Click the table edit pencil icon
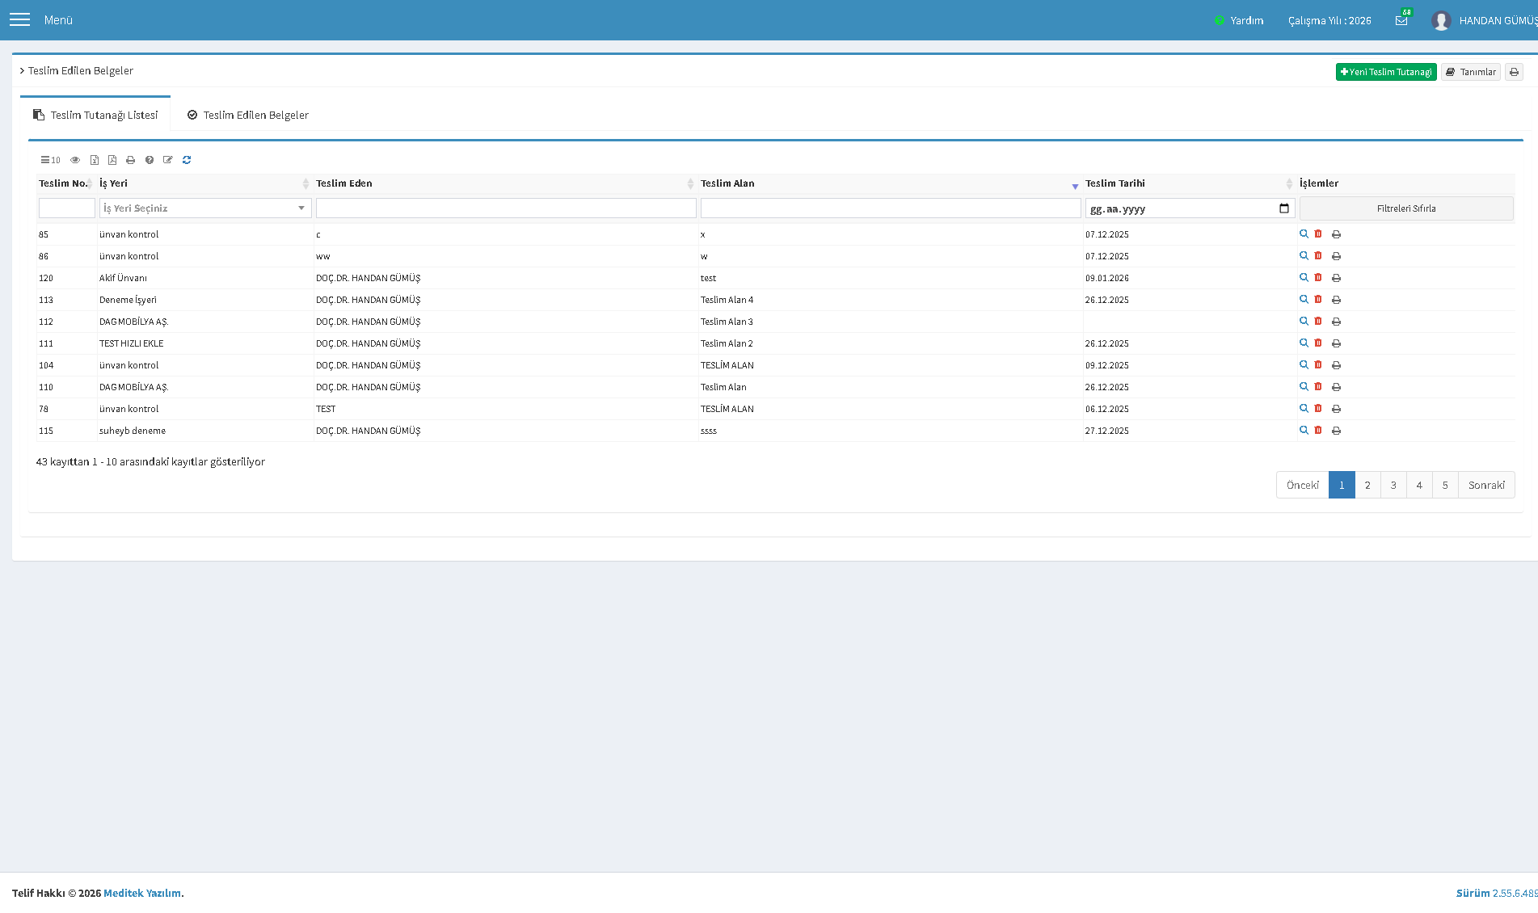This screenshot has height=913, width=1538. click(168, 160)
